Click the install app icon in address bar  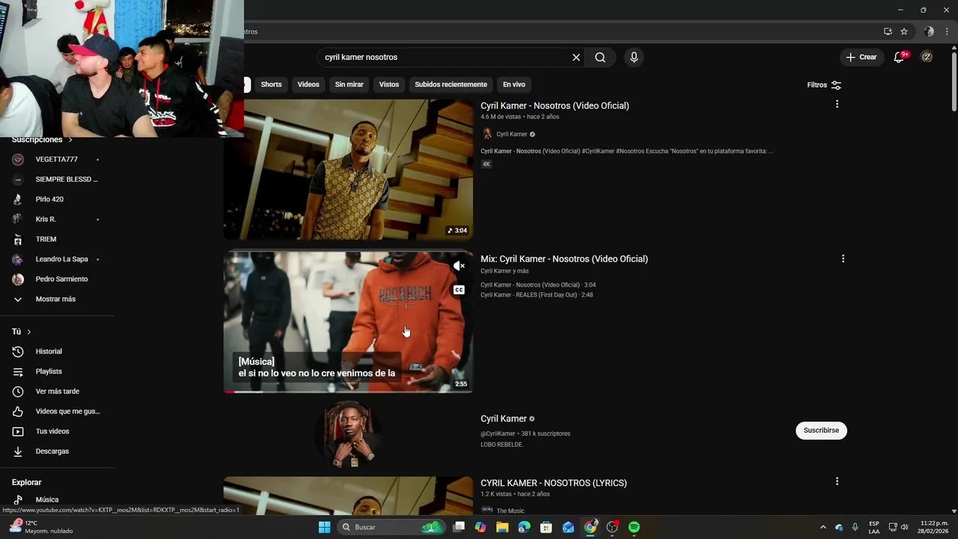(888, 31)
